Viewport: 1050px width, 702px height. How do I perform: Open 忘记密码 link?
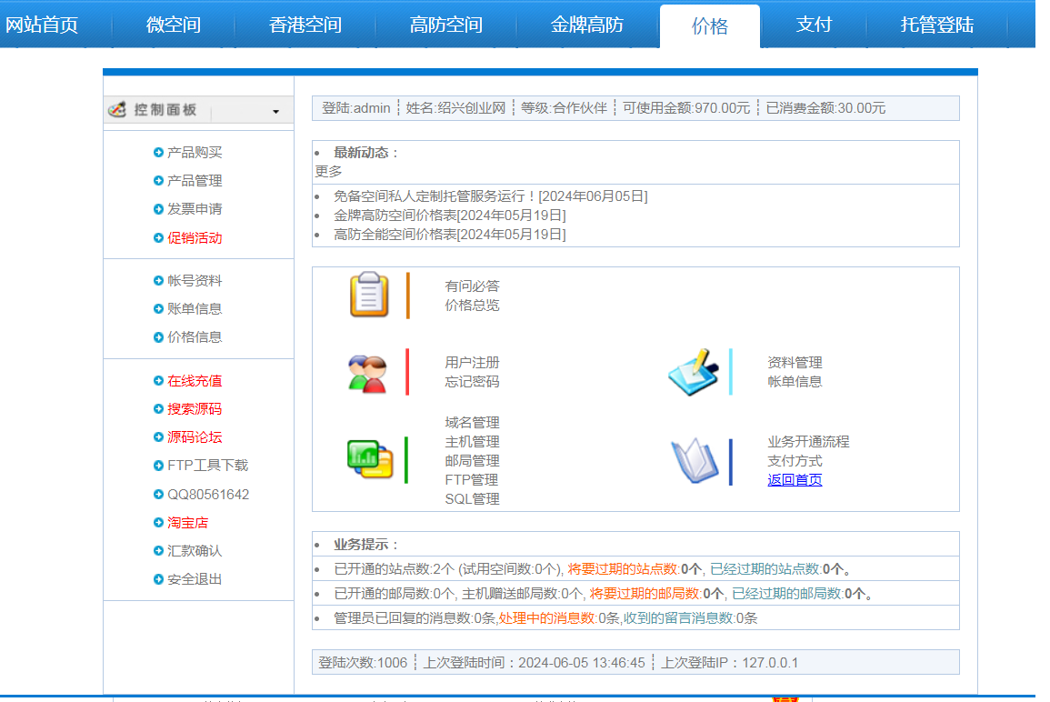[472, 382]
